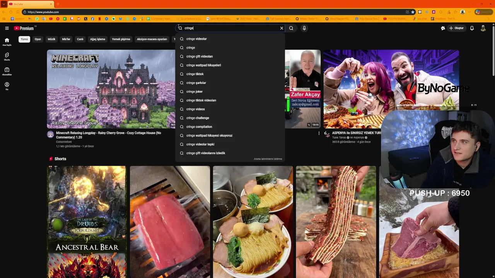Choose "cringe wattpad hikayesi okuyoruz" suggestion
Screen dimensions: 495x278
(230, 136)
